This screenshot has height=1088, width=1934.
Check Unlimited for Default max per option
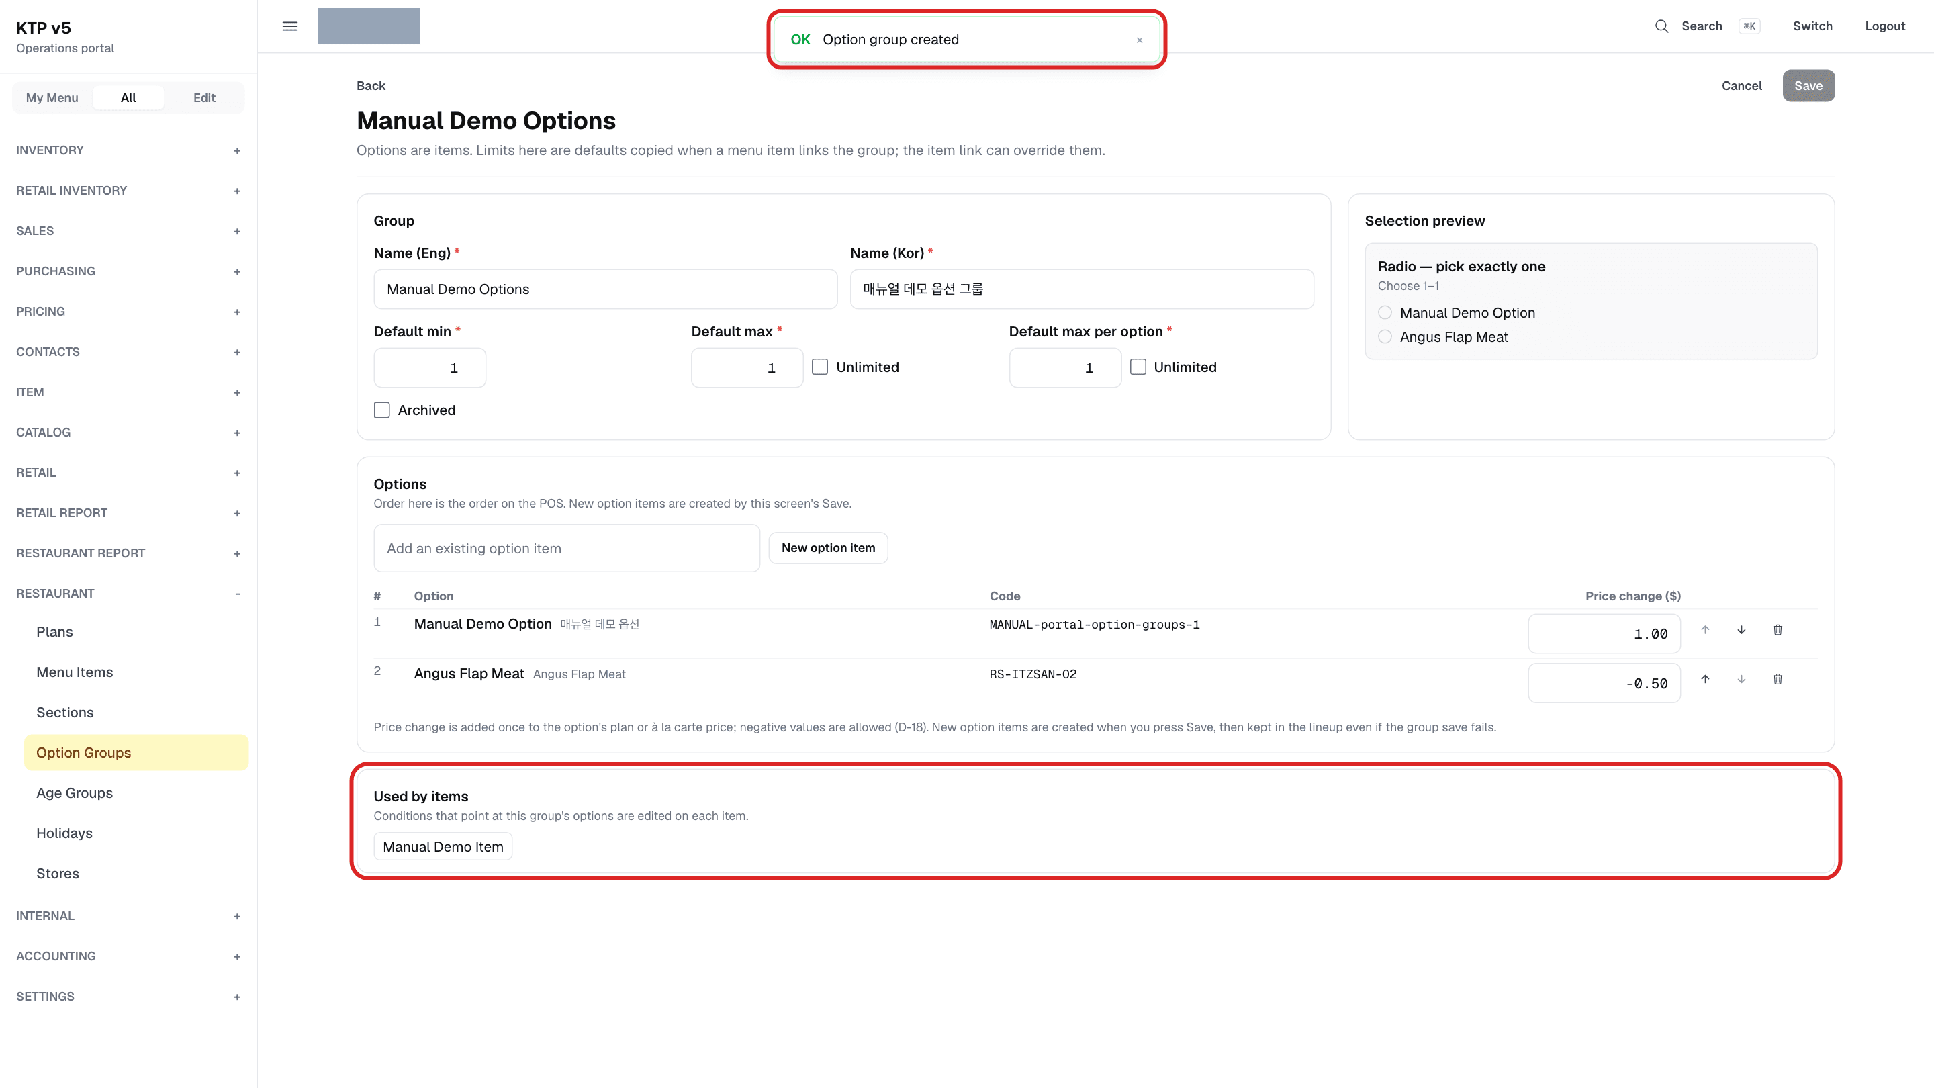point(1138,367)
